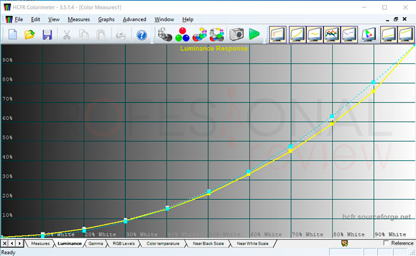The height and width of the screenshot is (256, 416).
Task: Measure gray scale with the gray spheres icon
Action: coord(165,34)
